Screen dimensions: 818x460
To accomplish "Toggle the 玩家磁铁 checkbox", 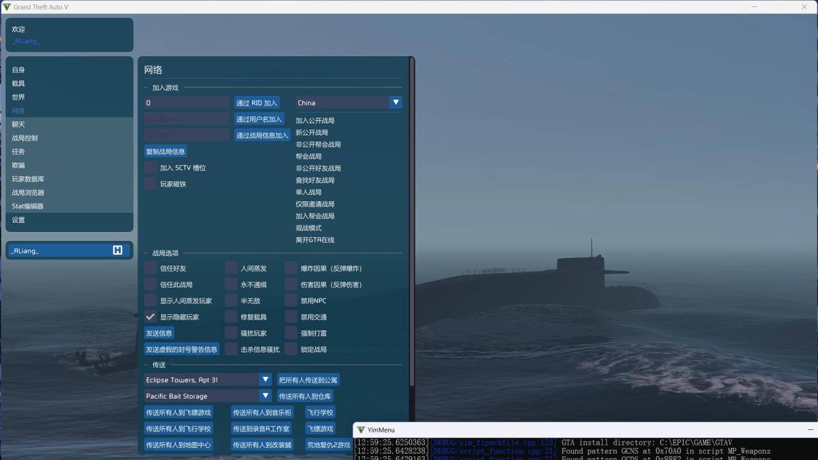I will (x=150, y=183).
